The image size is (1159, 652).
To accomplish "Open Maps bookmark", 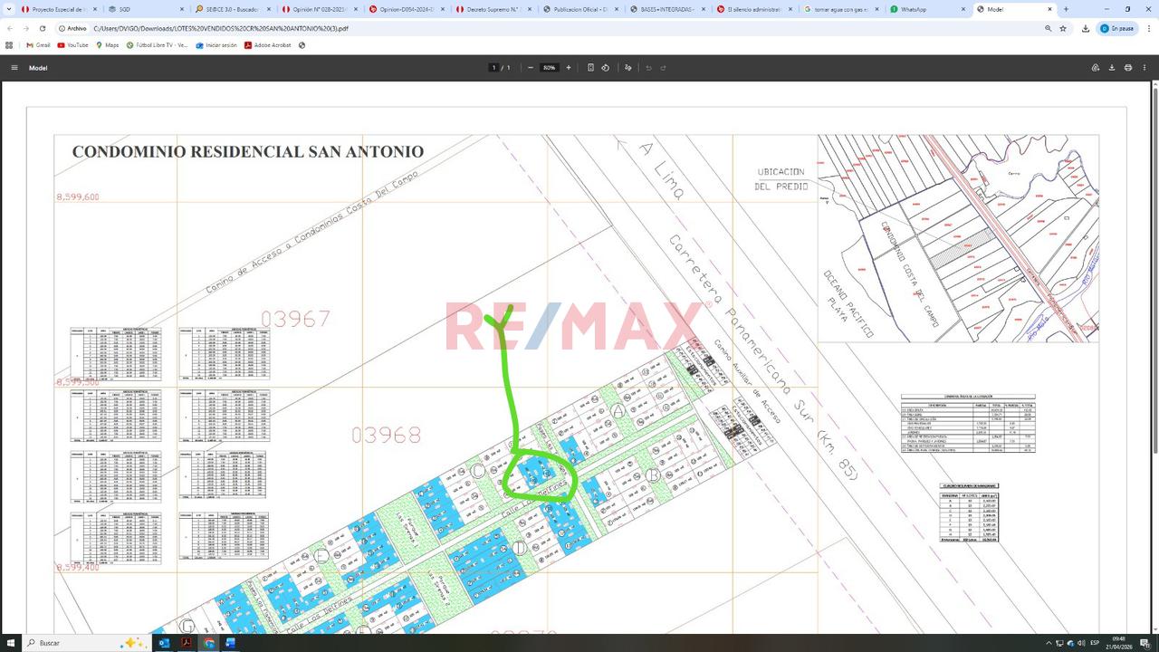I will pos(107,44).
